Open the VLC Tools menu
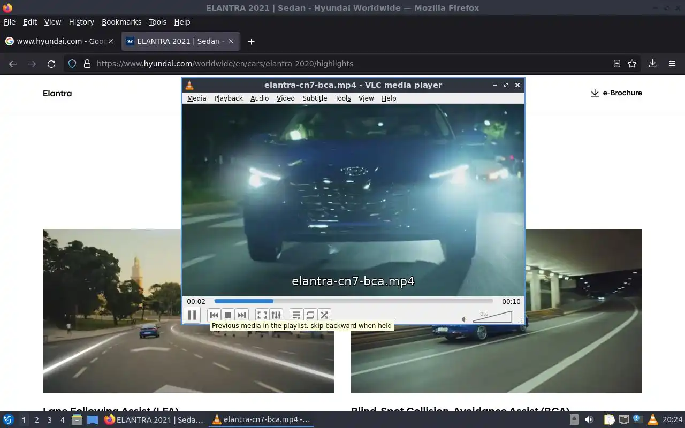Viewport: 685px width, 428px height. (x=342, y=98)
